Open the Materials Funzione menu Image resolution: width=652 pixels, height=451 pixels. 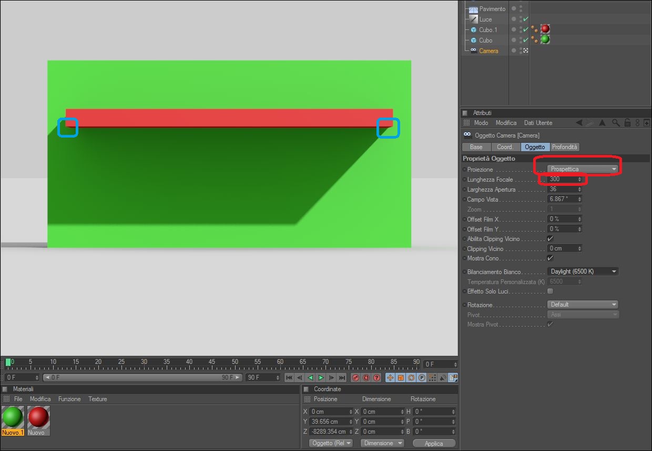pos(69,399)
